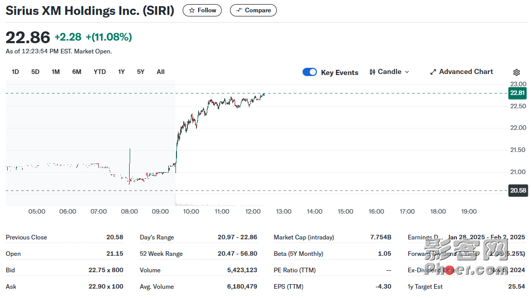Expand the Candle chart type dropdown
Image resolution: width=531 pixels, height=298 pixels.
[390, 72]
